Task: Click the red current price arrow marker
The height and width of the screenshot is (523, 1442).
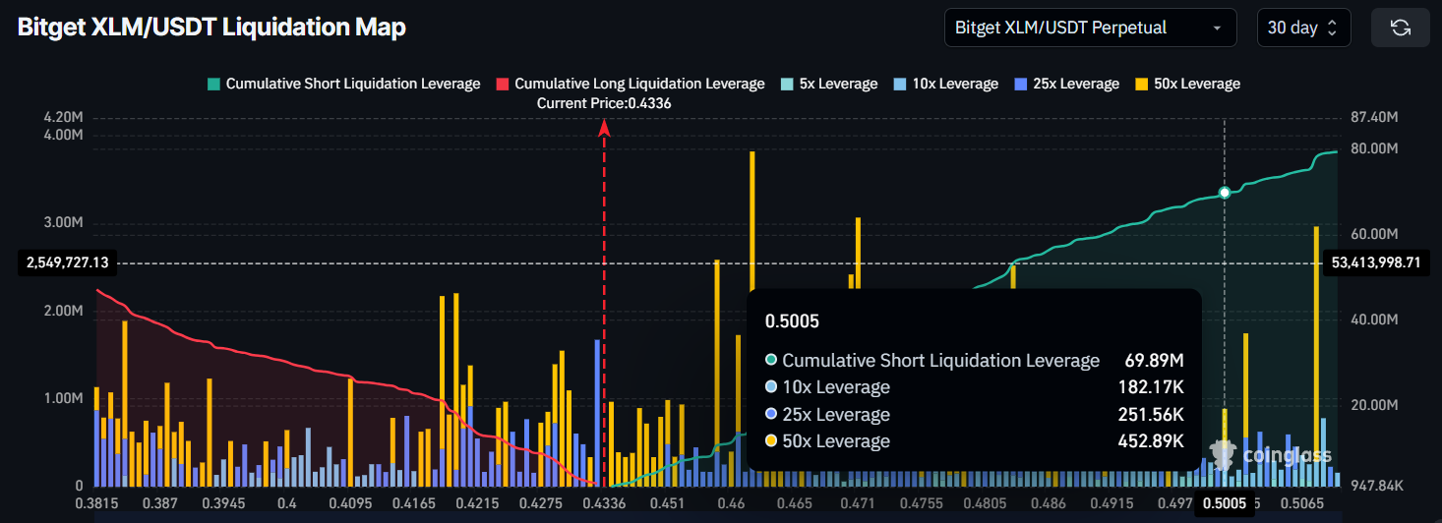Action: pyautogui.click(x=604, y=127)
